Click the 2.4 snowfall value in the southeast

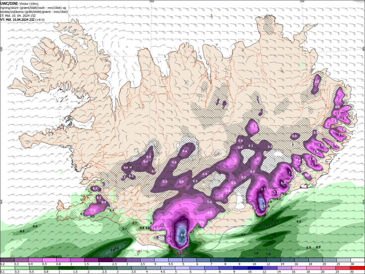pyautogui.click(x=312, y=159)
